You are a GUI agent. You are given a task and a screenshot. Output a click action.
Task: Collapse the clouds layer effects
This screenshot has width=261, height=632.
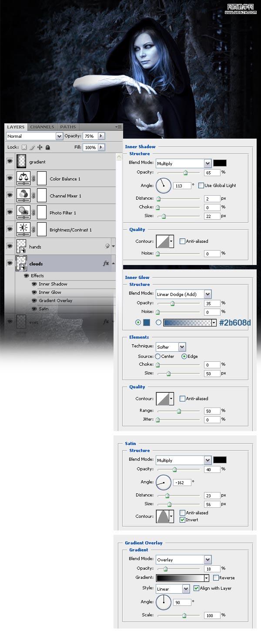click(x=114, y=263)
